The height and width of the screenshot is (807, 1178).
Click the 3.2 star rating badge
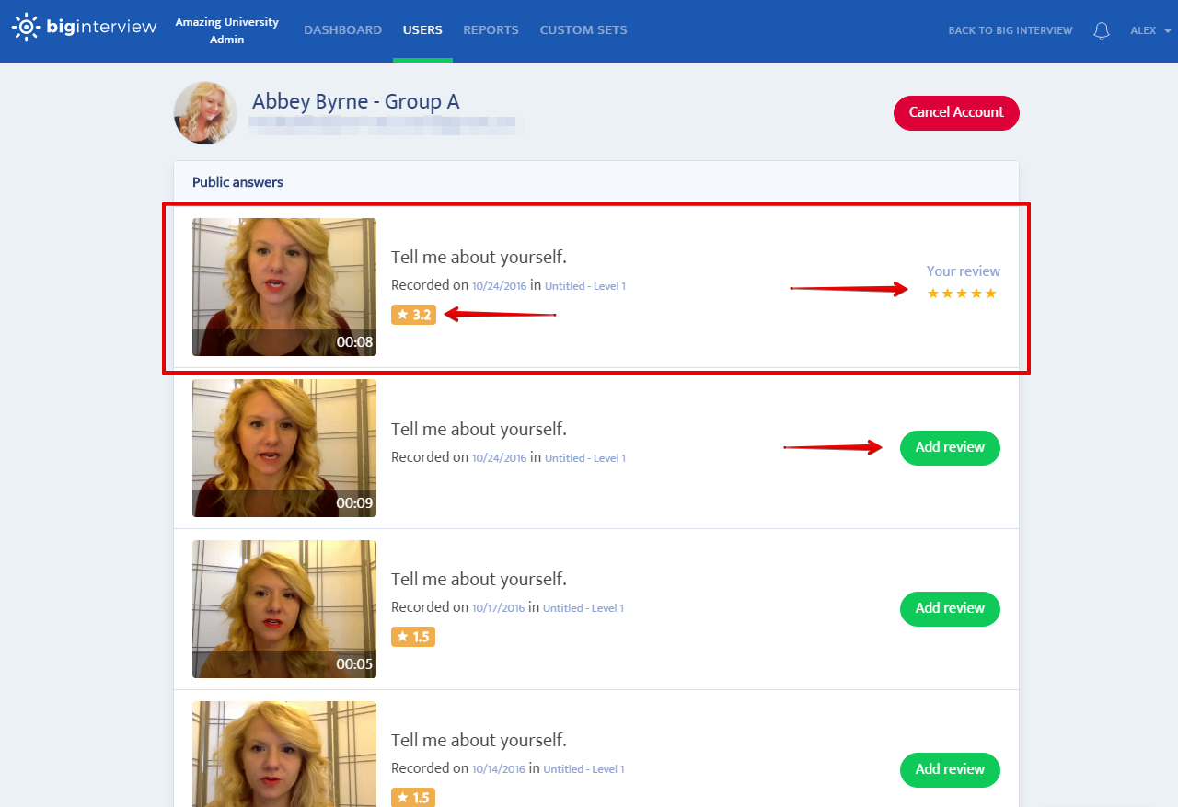pos(413,315)
